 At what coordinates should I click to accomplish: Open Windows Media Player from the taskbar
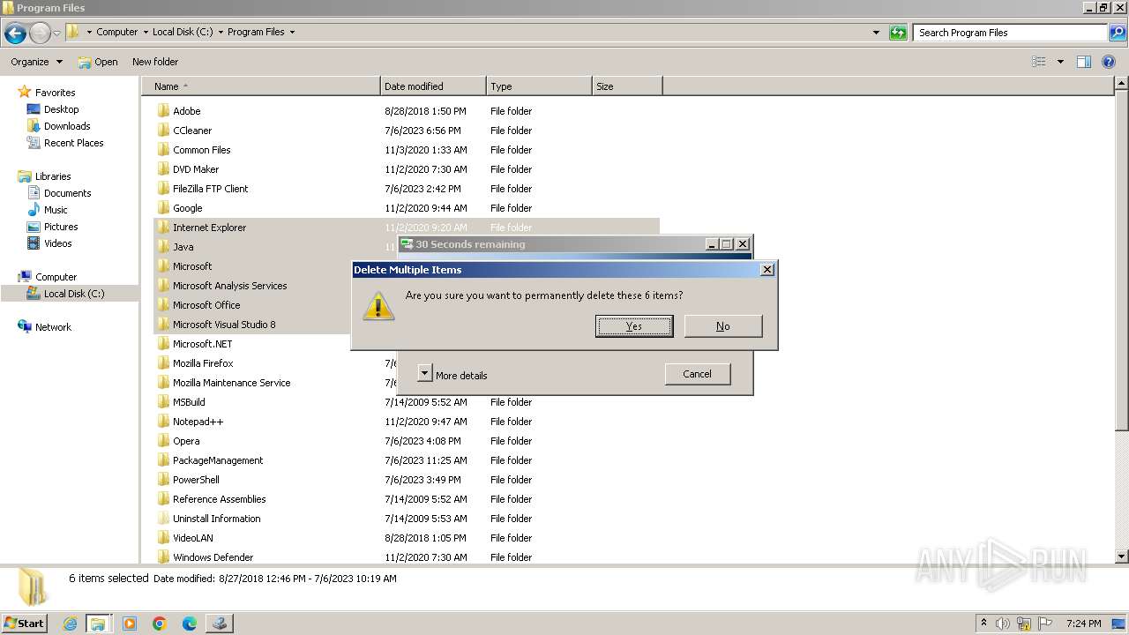[130, 624]
